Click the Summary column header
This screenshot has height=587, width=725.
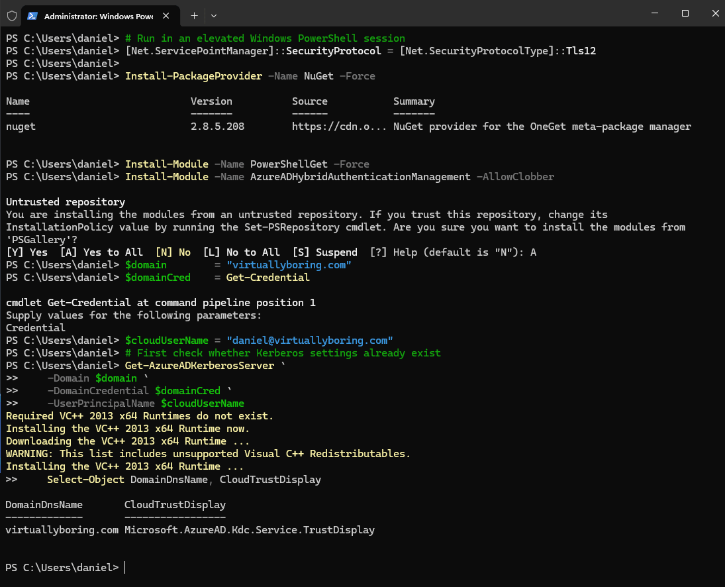(x=414, y=101)
